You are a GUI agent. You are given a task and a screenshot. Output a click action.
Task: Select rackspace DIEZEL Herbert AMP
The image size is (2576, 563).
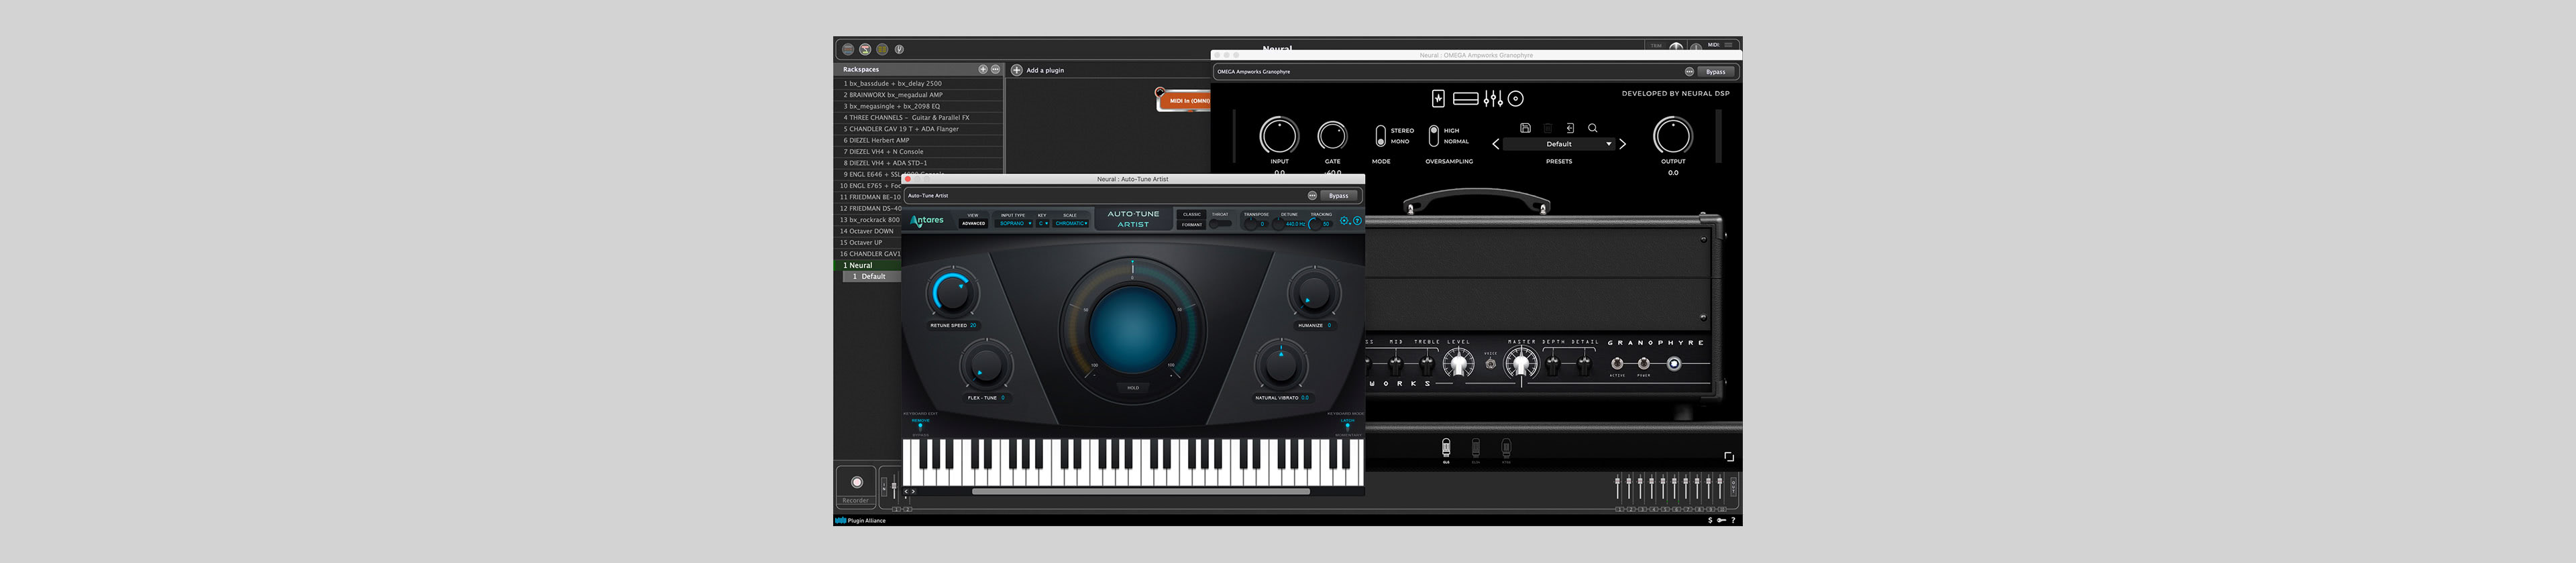(919, 140)
